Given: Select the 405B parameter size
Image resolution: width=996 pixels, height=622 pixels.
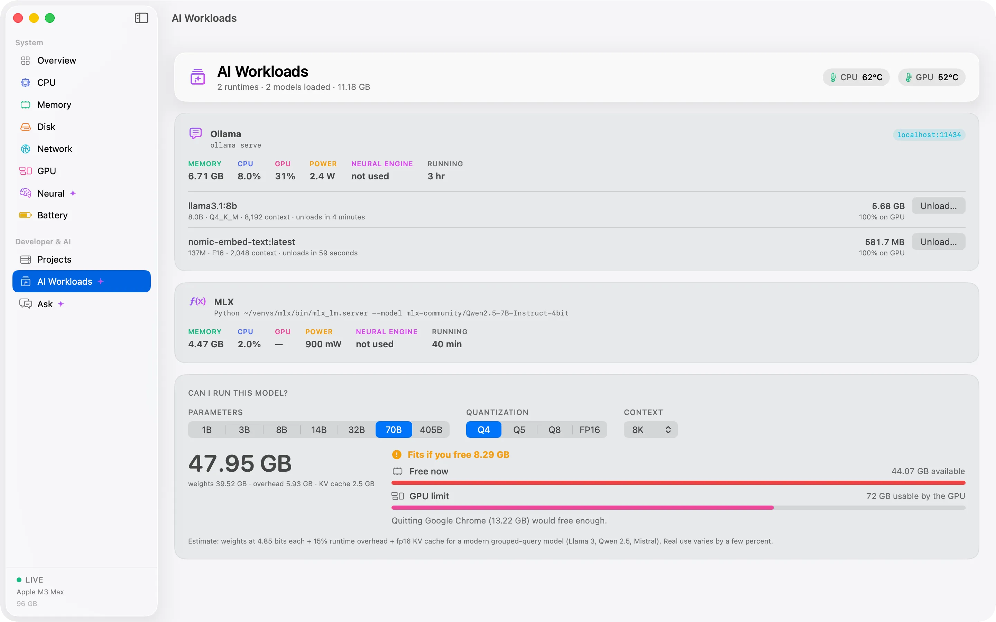Looking at the screenshot, I should 431,430.
